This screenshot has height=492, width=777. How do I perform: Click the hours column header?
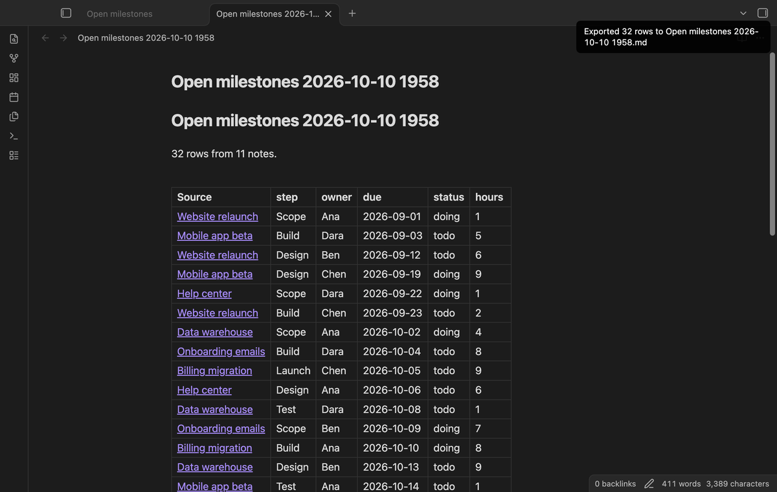click(x=489, y=197)
